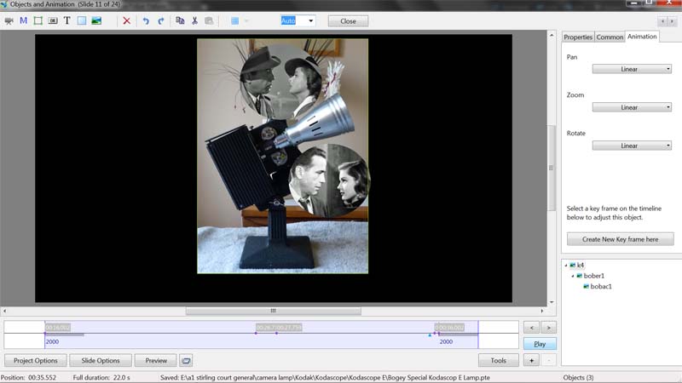Screen dimensions: 682x383
Task: Open the Pan Linear speed dropdown
Action: (632, 69)
